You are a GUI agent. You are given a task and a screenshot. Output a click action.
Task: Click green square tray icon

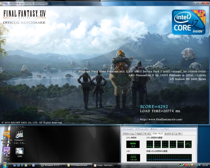coord(180,165)
